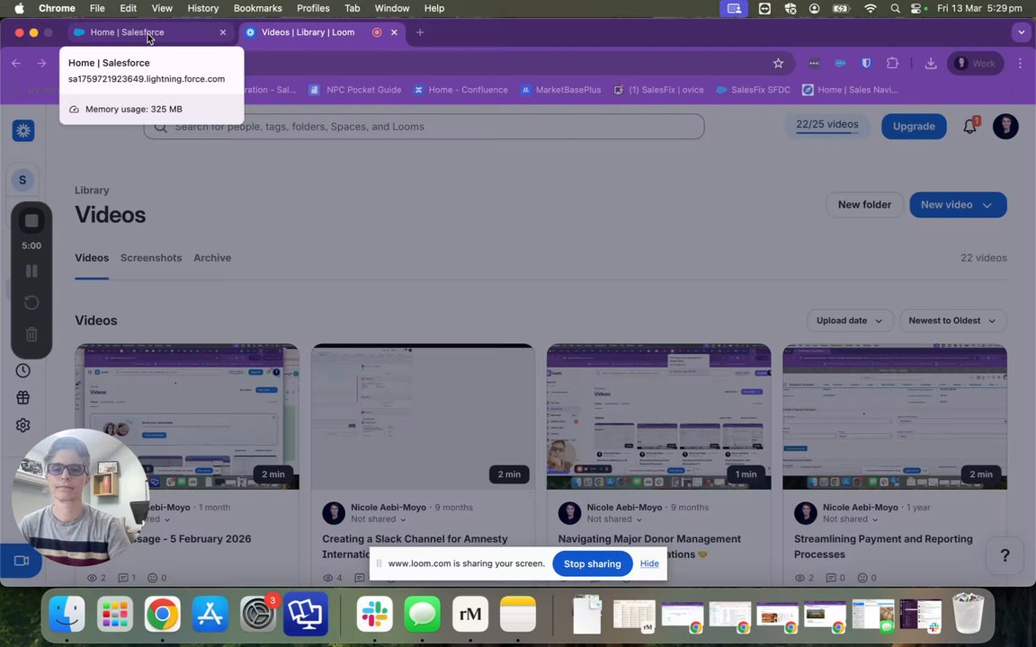This screenshot has height=647, width=1036.
Task: Open Chrome downloads icon
Action: [930, 64]
